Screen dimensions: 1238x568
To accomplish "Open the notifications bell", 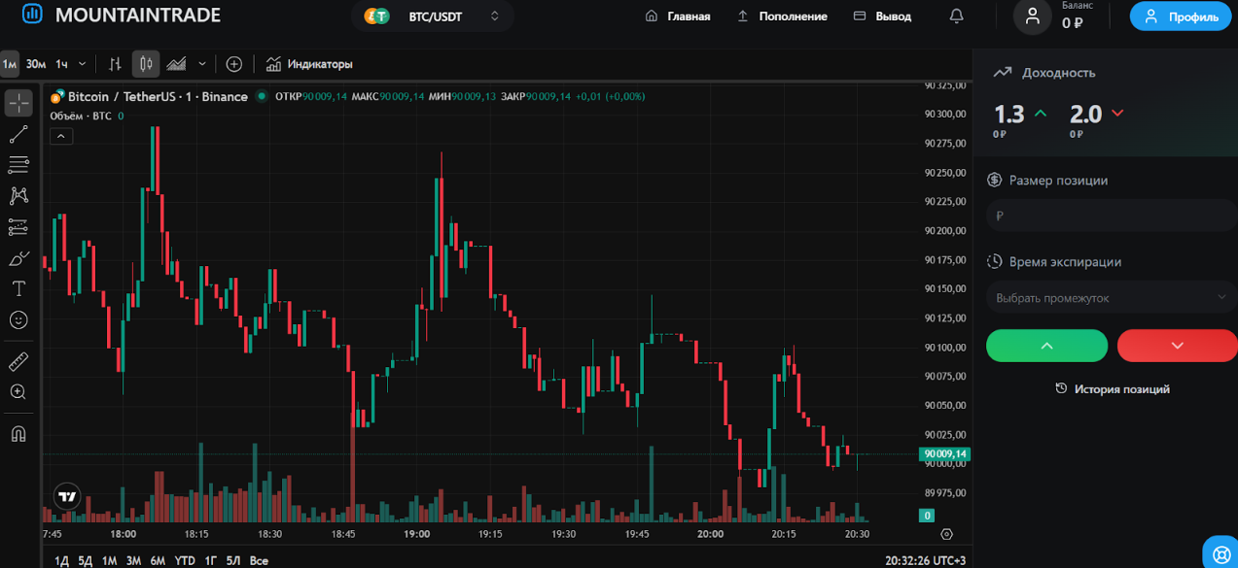I will 956,17.
